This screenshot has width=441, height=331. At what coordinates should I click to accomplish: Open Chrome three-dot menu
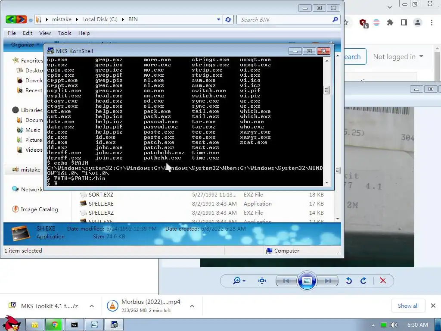tap(432, 22)
